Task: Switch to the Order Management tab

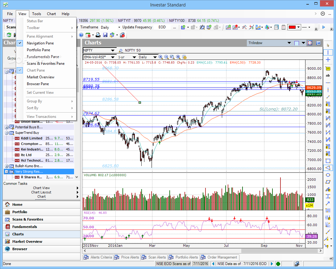Action: coord(220,257)
